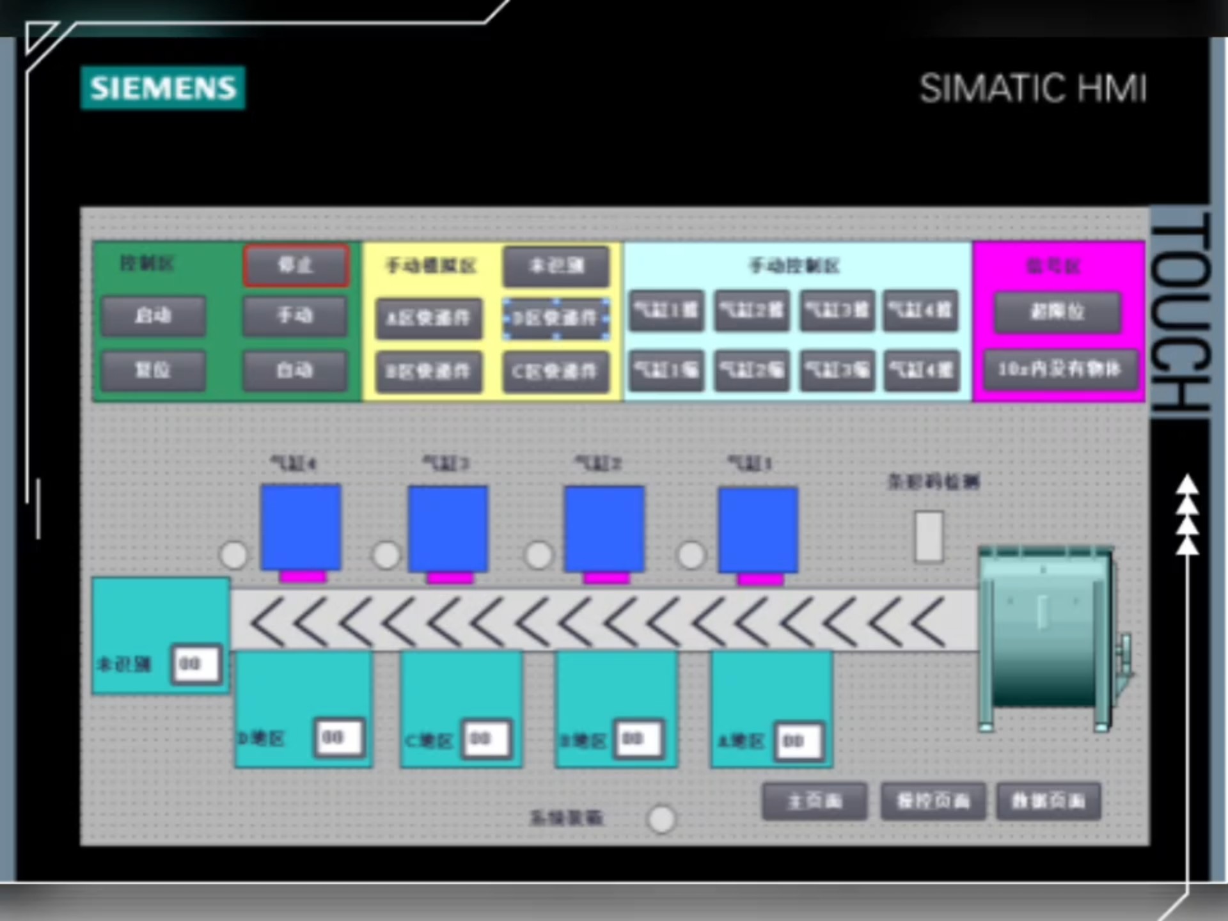The width and height of the screenshot is (1228, 921).
Task: Select the A区快递件 simulation button
Action: coord(429,318)
